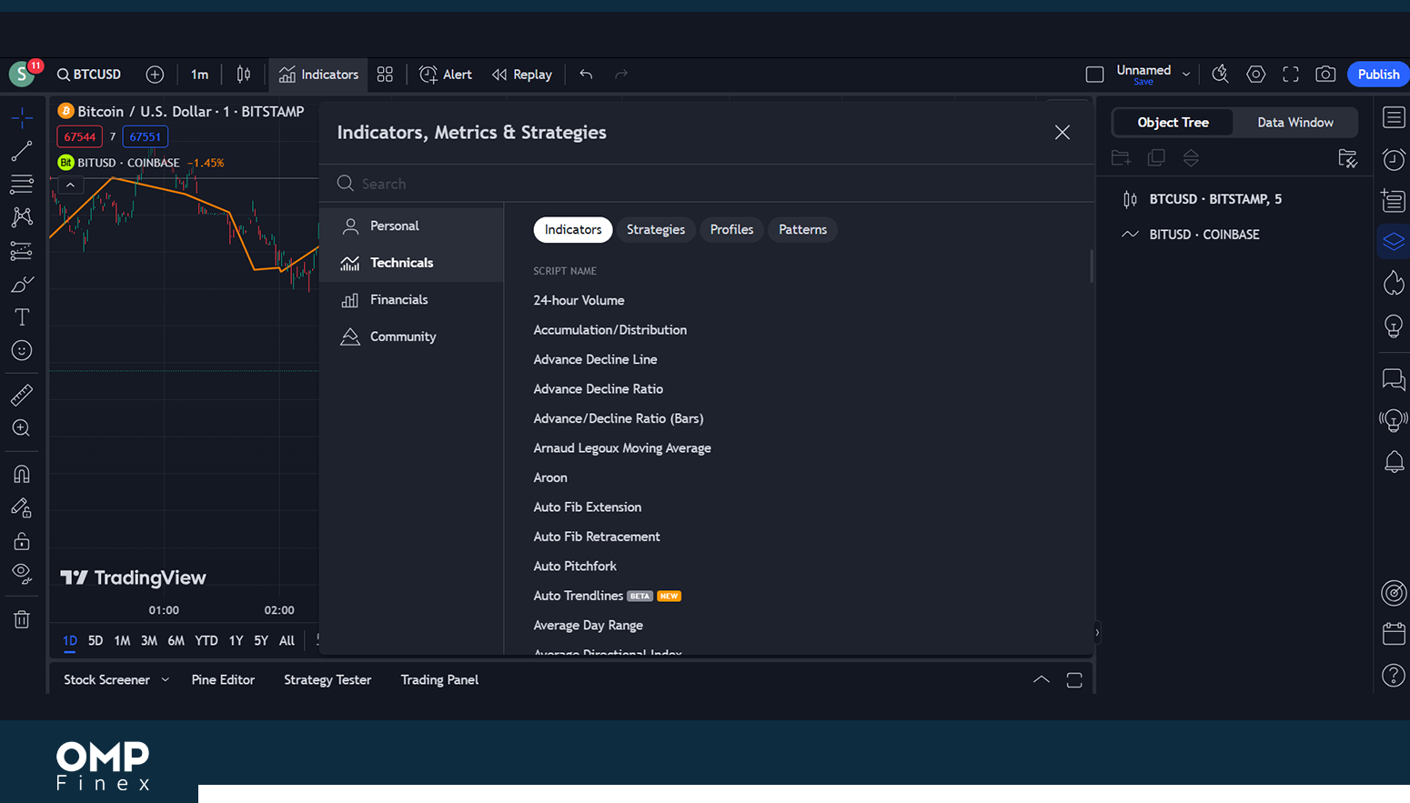Viewport: 1410px width, 803px height.
Task: Open the watchlist panel icon
Action: (1394, 117)
